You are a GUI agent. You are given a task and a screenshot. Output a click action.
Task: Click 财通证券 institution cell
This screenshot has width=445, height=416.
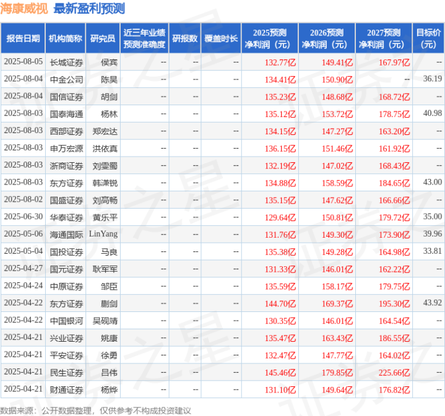click(x=66, y=390)
